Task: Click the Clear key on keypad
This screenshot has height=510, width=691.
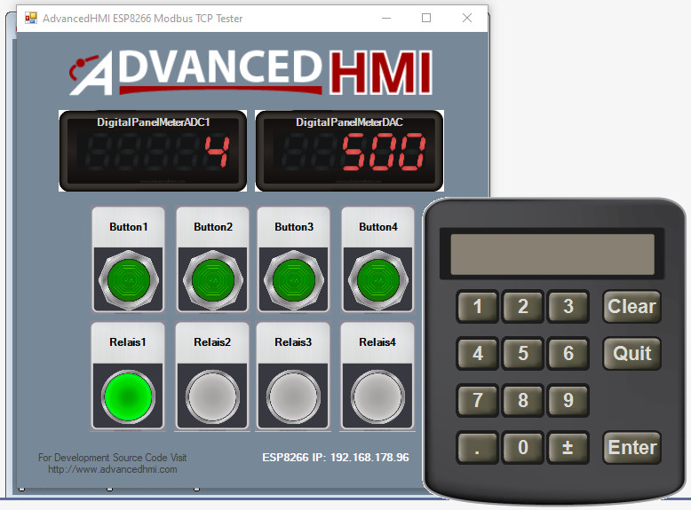Action: [x=632, y=306]
